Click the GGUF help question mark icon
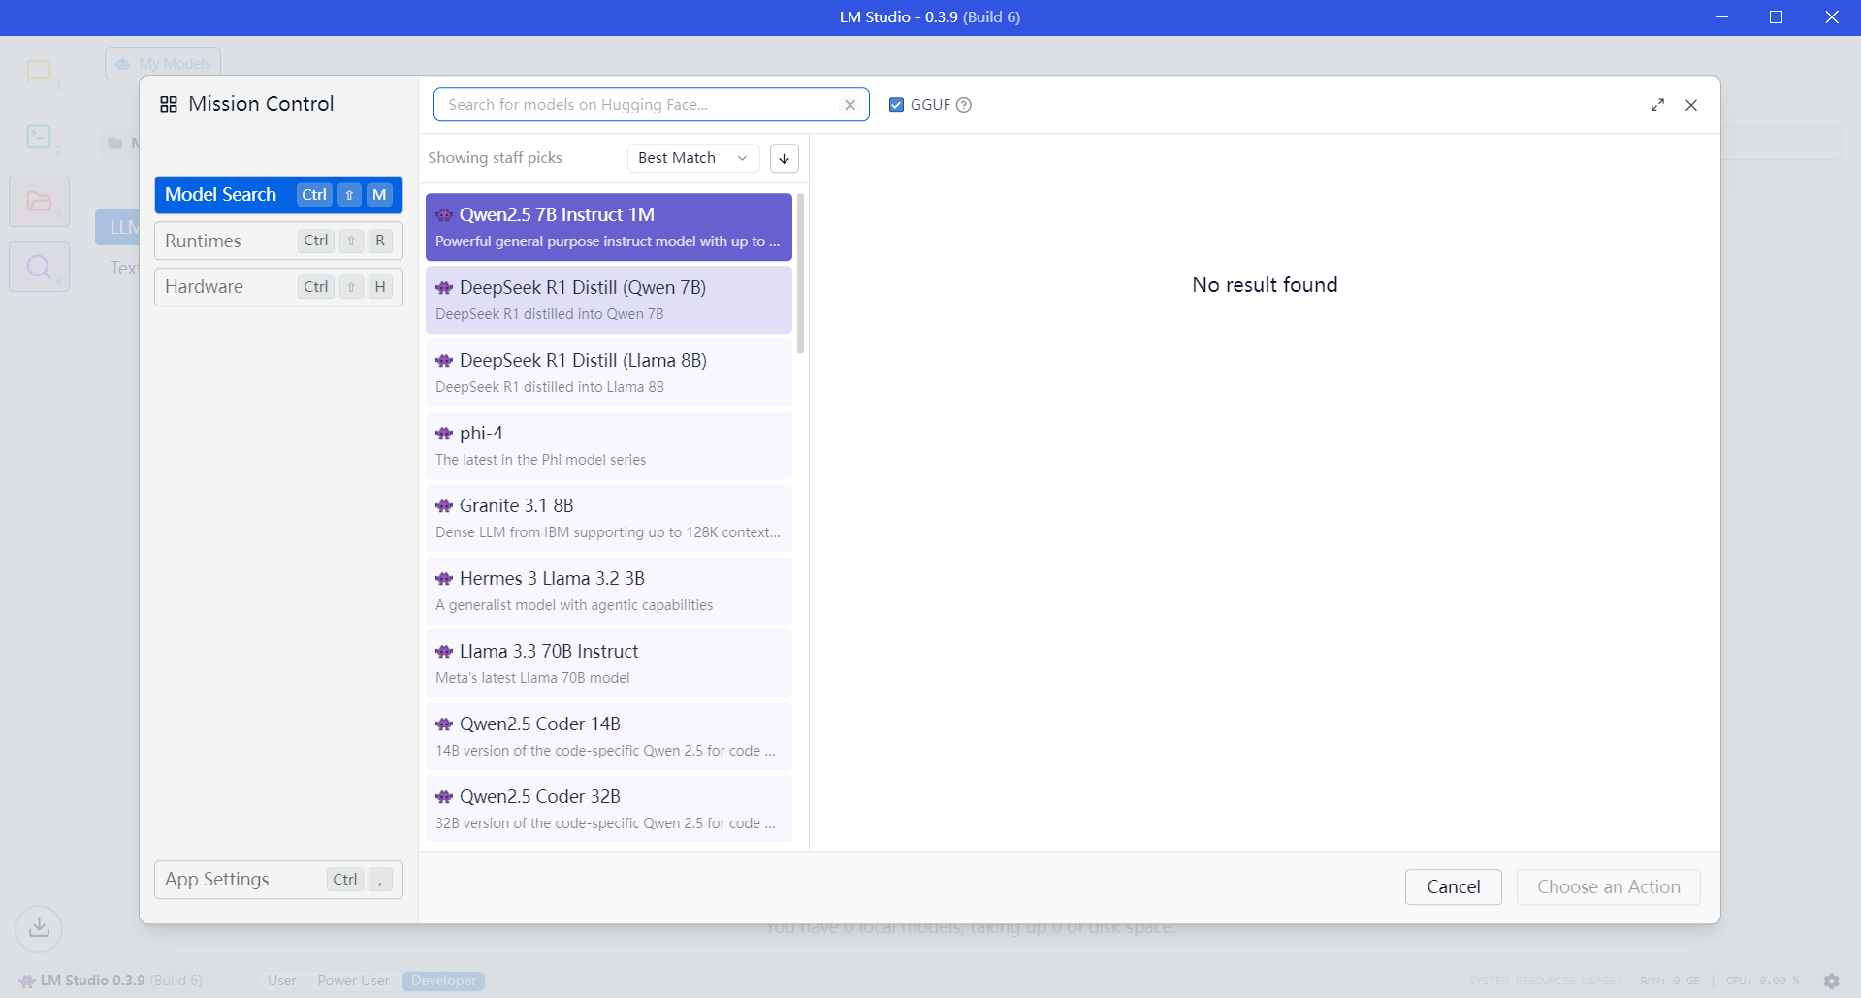 (x=964, y=105)
